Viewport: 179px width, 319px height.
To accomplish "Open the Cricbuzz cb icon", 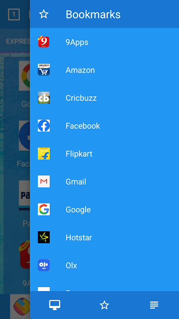I will click(44, 98).
